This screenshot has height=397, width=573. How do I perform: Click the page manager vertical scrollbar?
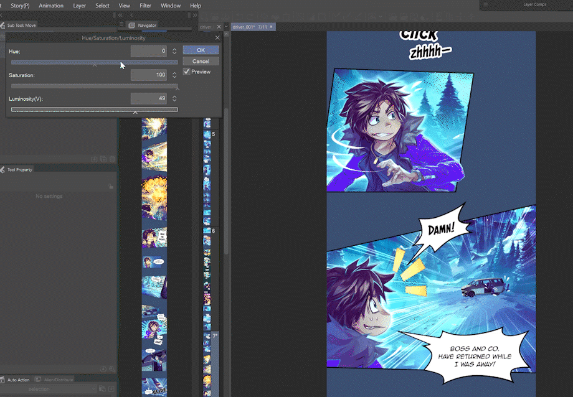(226, 182)
